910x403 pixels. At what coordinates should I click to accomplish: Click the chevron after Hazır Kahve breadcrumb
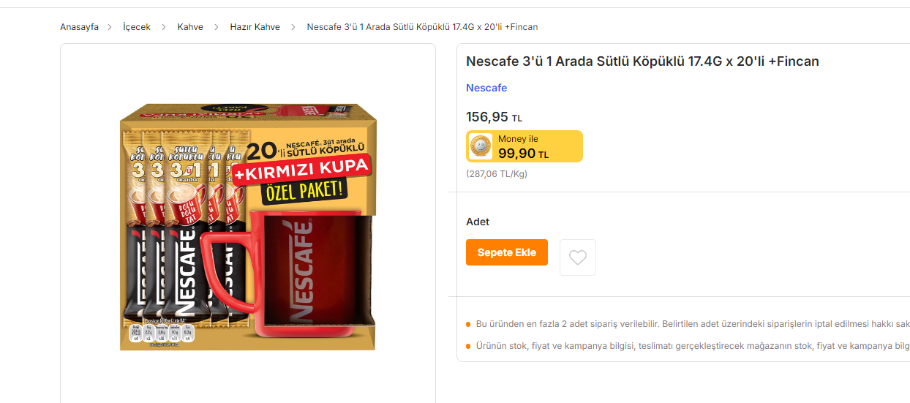[x=293, y=27]
